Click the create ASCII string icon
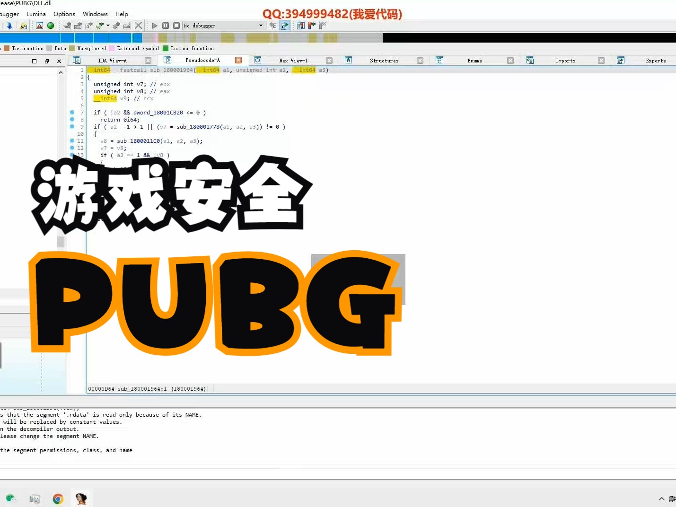The height and width of the screenshot is (507, 676). coord(89,26)
